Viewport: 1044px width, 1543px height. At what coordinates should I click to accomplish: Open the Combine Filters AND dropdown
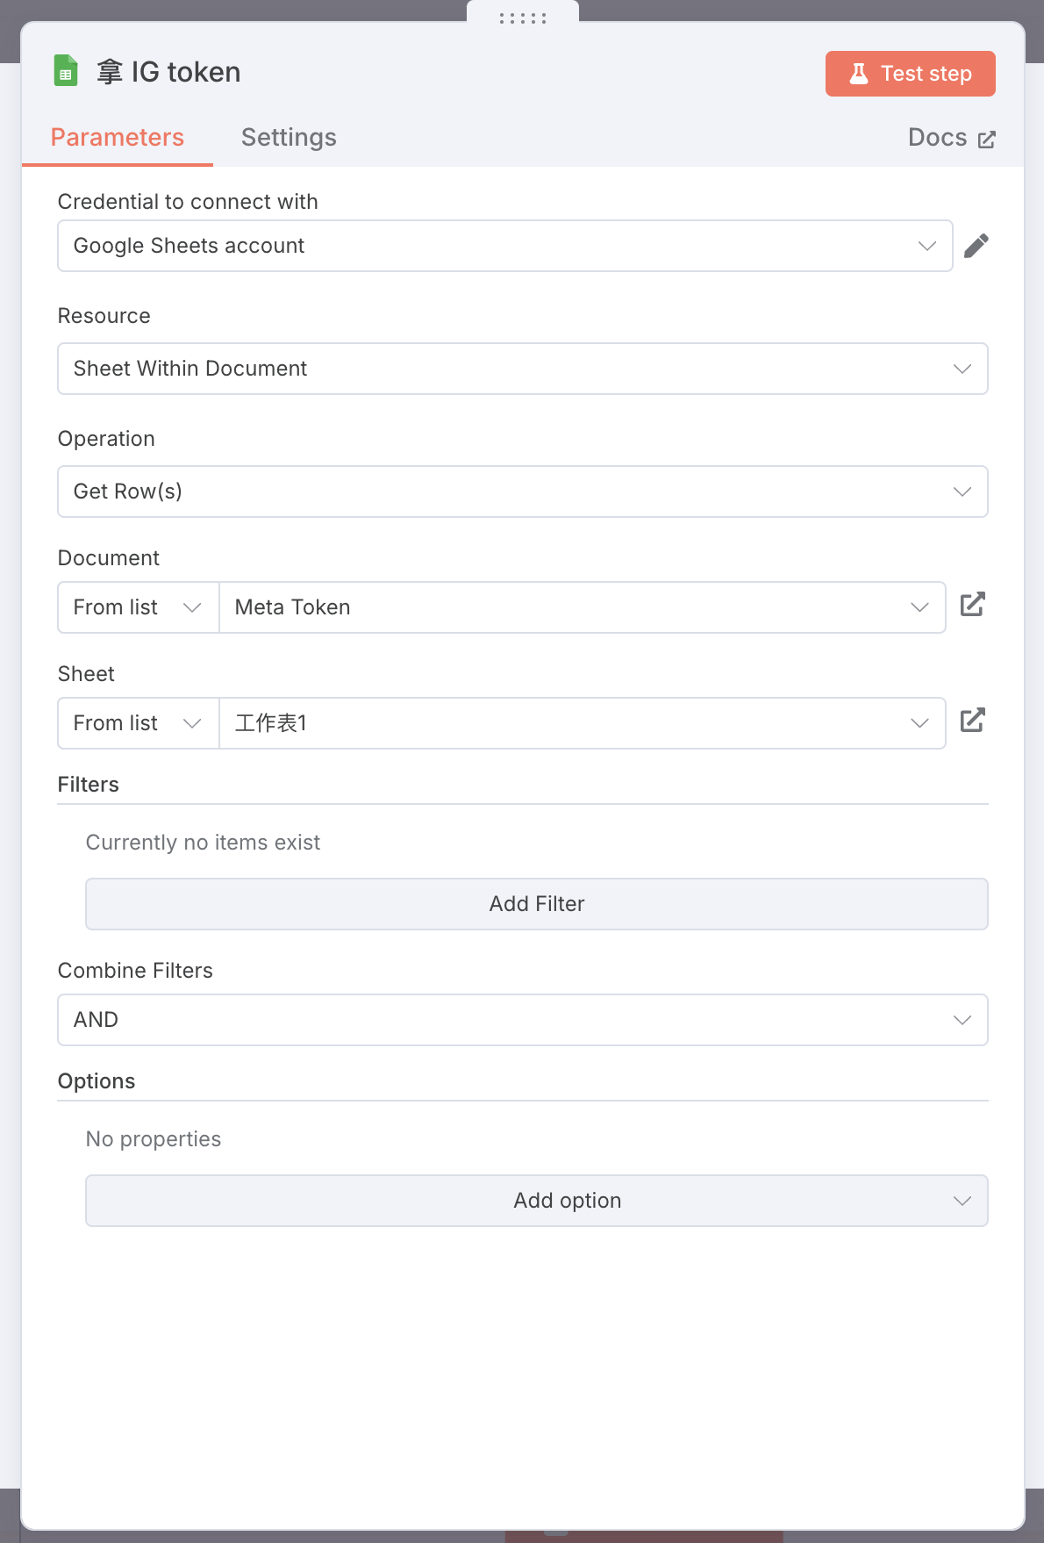pos(523,1020)
